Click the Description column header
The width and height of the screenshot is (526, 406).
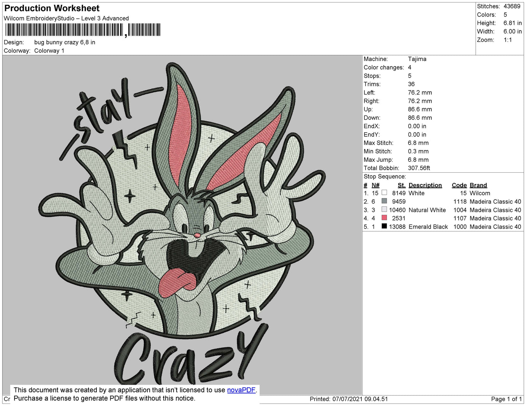pos(425,185)
